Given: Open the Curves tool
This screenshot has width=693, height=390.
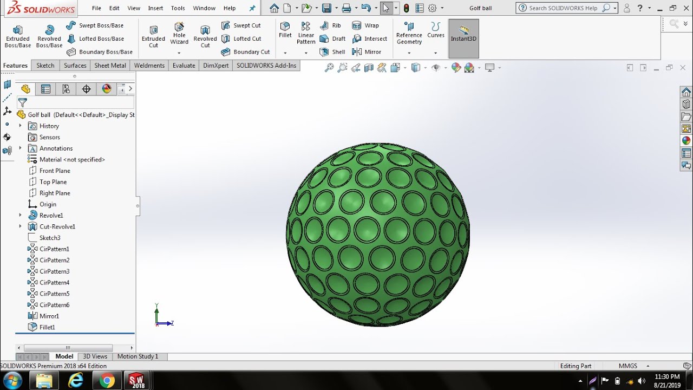Looking at the screenshot, I should [436, 30].
